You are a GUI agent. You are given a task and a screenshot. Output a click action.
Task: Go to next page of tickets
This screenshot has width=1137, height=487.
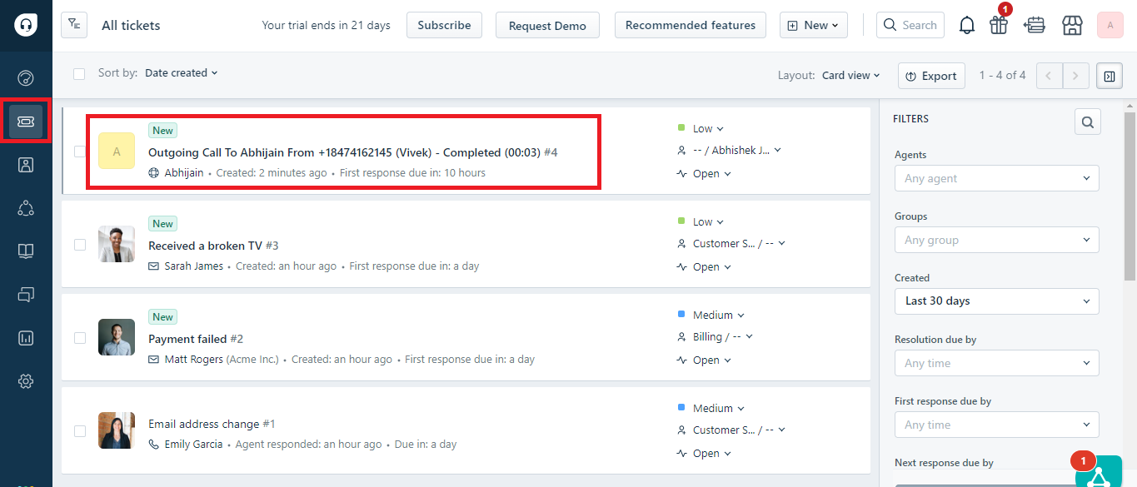point(1076,76)
